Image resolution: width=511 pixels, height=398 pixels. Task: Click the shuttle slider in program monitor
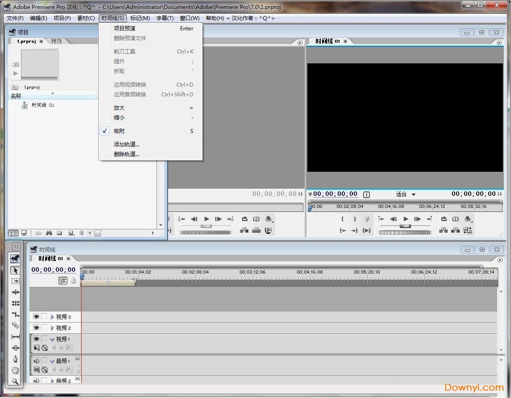coord(405,226)
